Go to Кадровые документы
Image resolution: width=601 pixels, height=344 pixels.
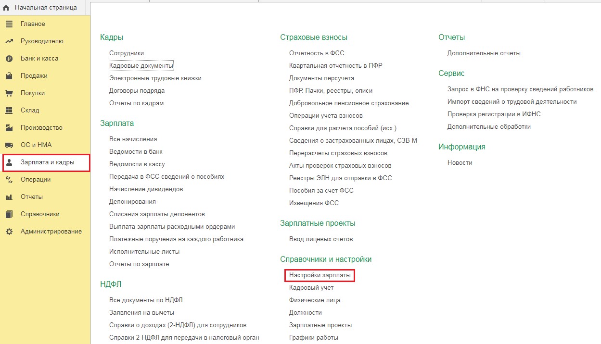141,66
